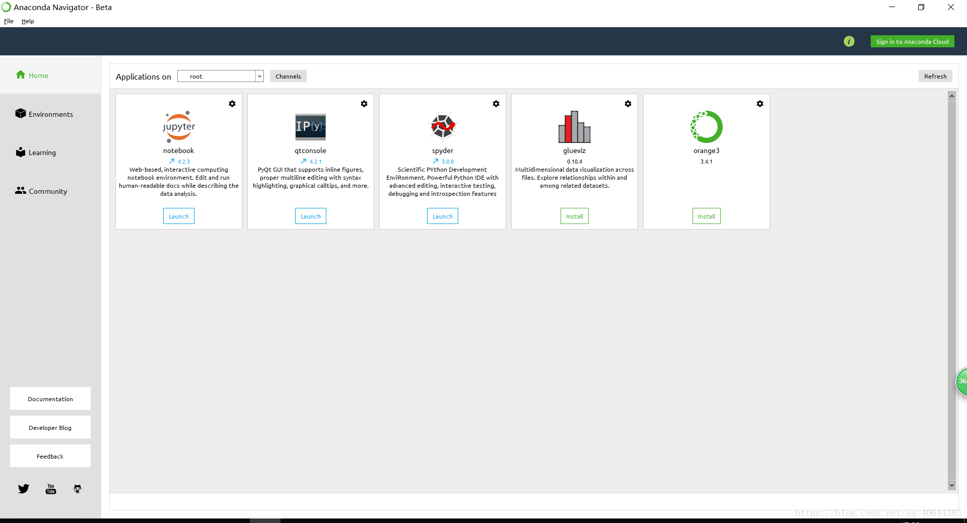Open the Developer Blog link

point(50,427)
